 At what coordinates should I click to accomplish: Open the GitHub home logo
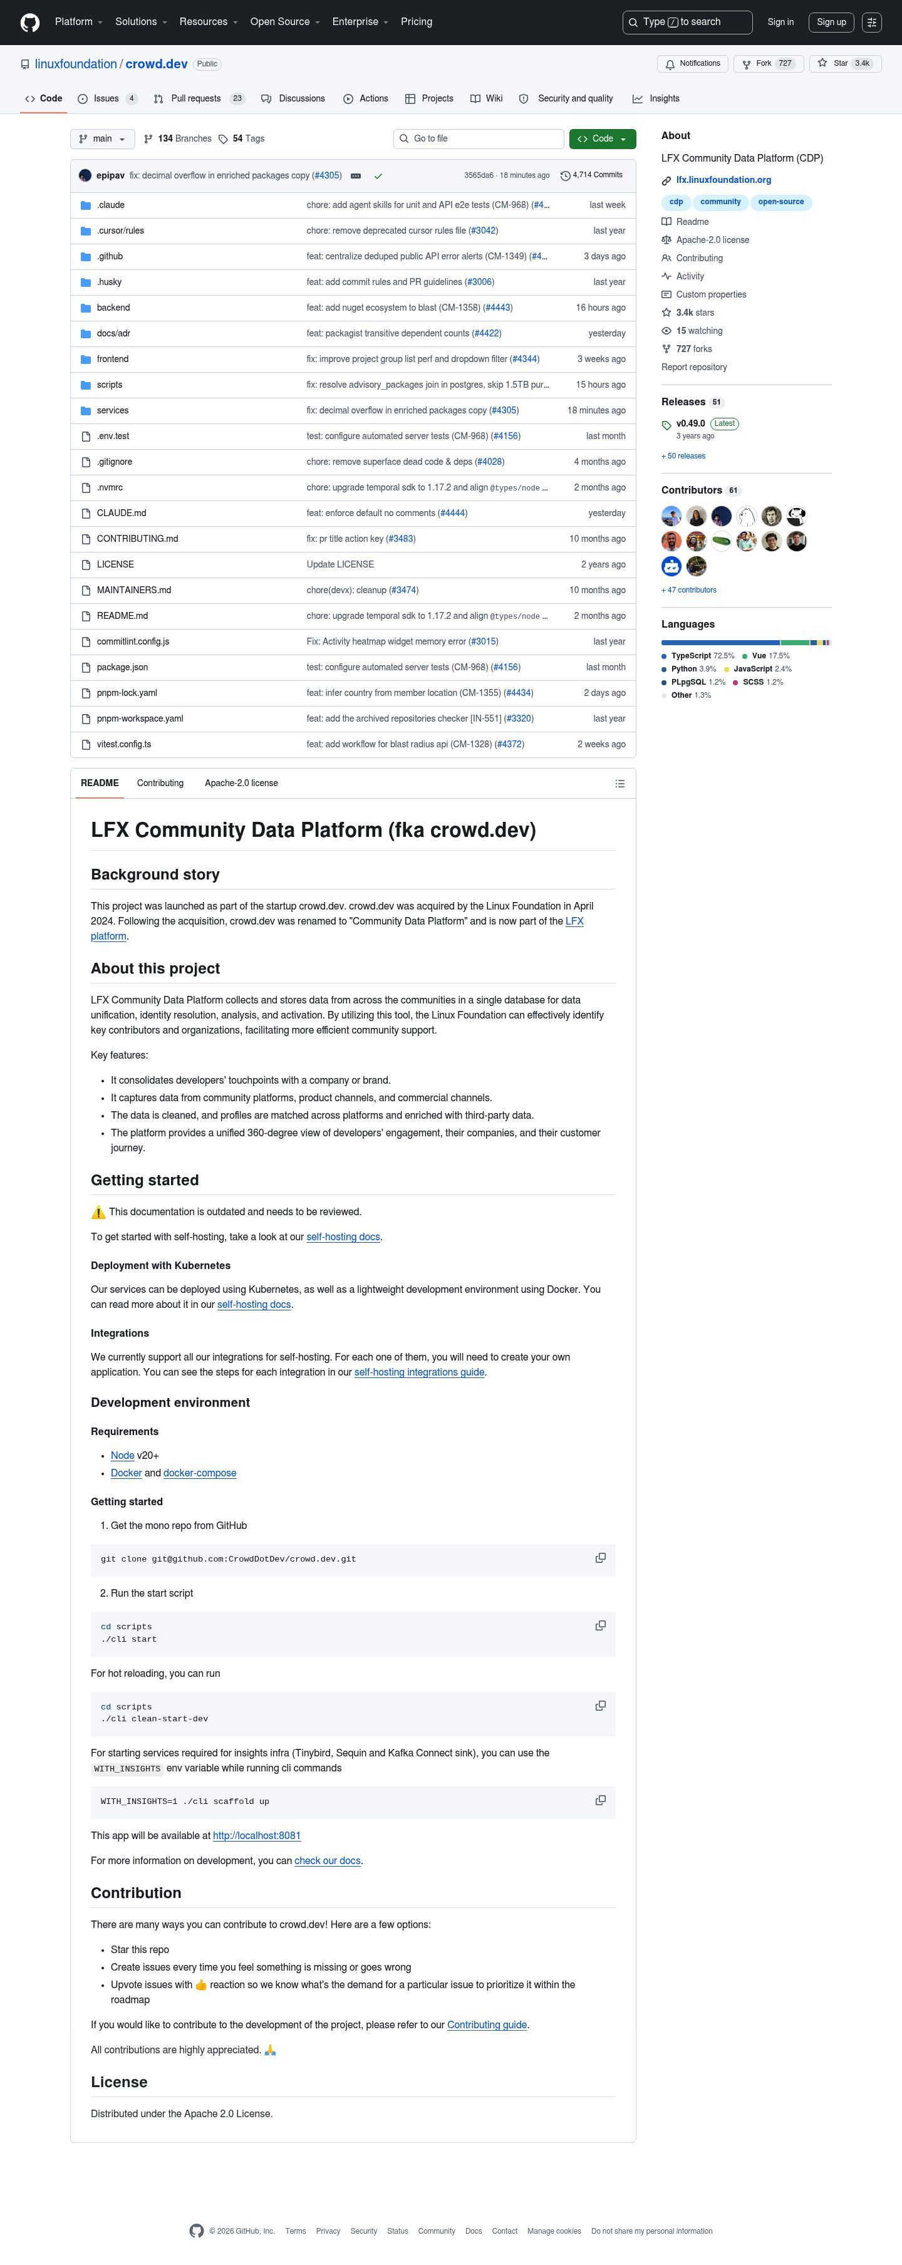30,23
